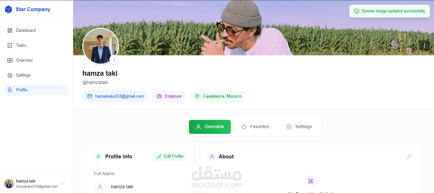The image size is (434, 193).
Task: Click the sidebar footer email address
Action: (x=37, y=187)
